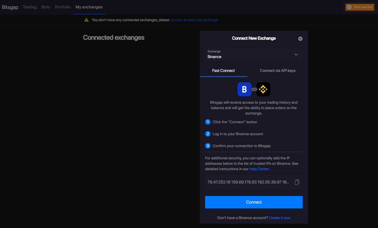Click the trusted IP addresses field
Screen dimensions: 378x228
click(x=254, y=182)
